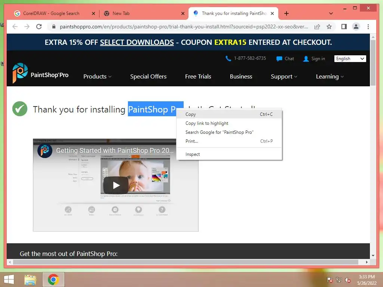Viewport: 383px width, 287px height.
Task: Expand the Support menu
Action: (284, 76)
